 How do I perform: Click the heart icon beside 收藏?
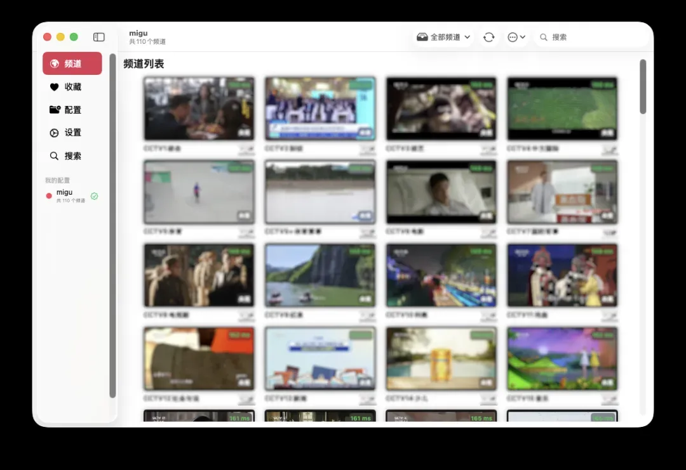click(55, 87)
